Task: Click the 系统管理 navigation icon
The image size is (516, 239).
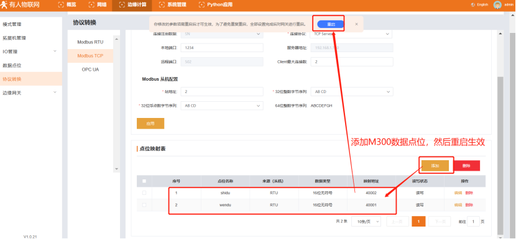Action: 162,4
